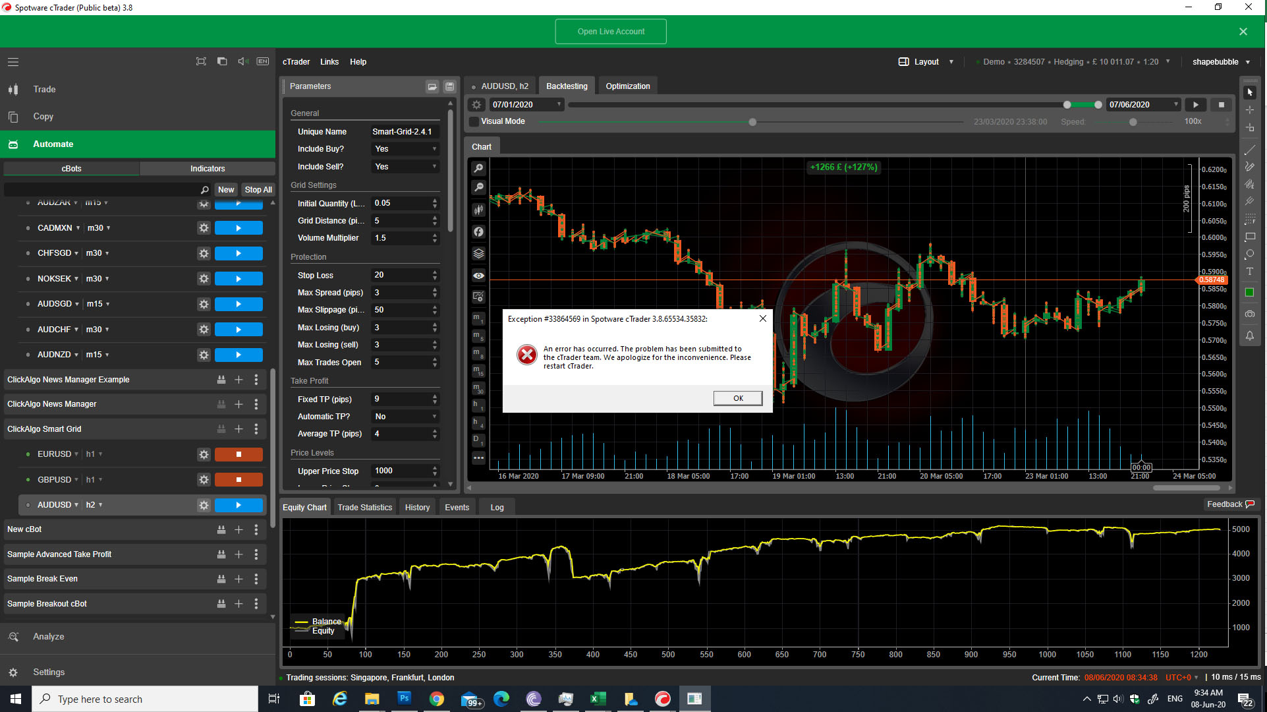The image size is (1267, 712).
Task: Open the Layout dropdown
Action: pos(926,62)
